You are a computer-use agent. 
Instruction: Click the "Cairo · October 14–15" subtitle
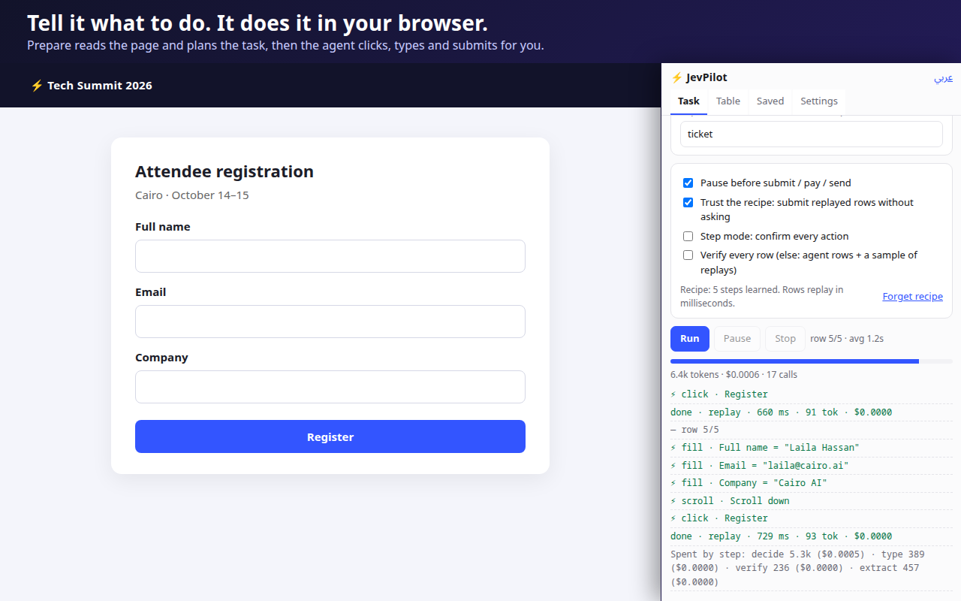pos(192,195)
